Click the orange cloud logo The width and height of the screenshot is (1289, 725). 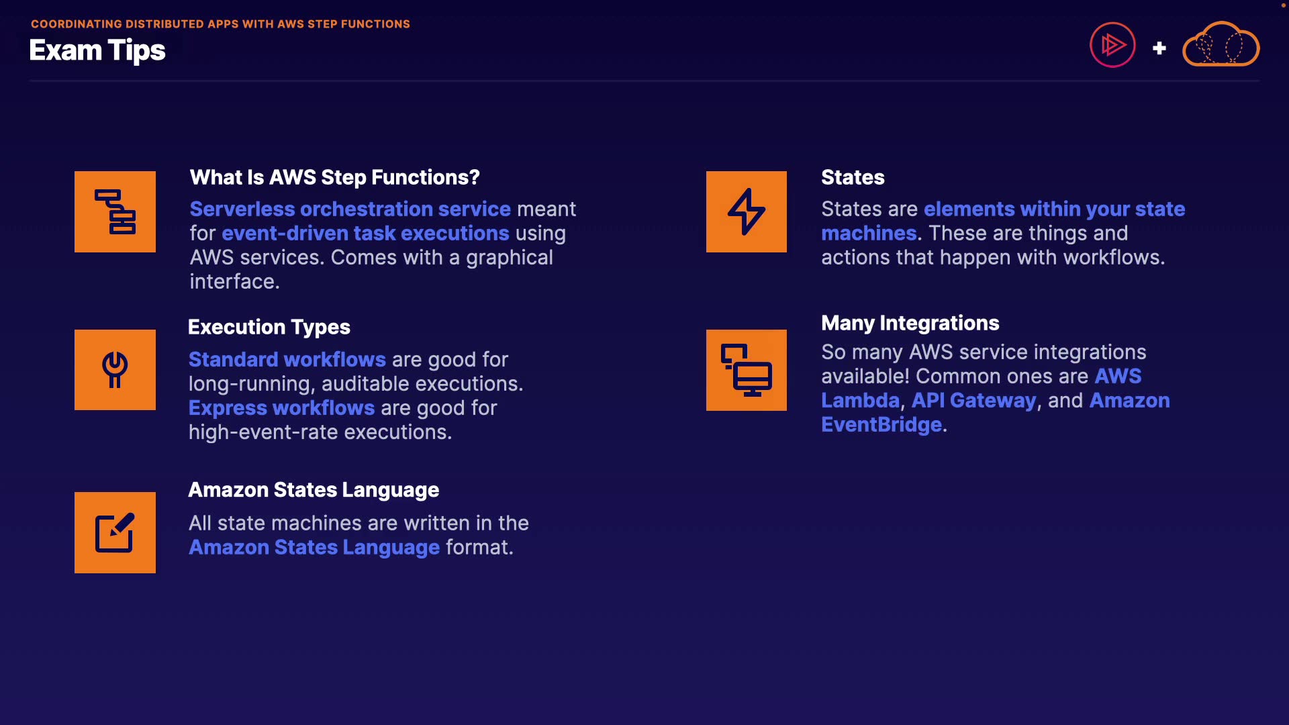[1221, 46]
